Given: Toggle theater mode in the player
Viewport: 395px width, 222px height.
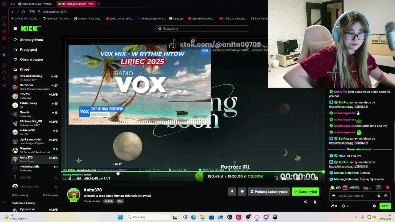Looking at the screenshot, I should (x=298, y=179).
